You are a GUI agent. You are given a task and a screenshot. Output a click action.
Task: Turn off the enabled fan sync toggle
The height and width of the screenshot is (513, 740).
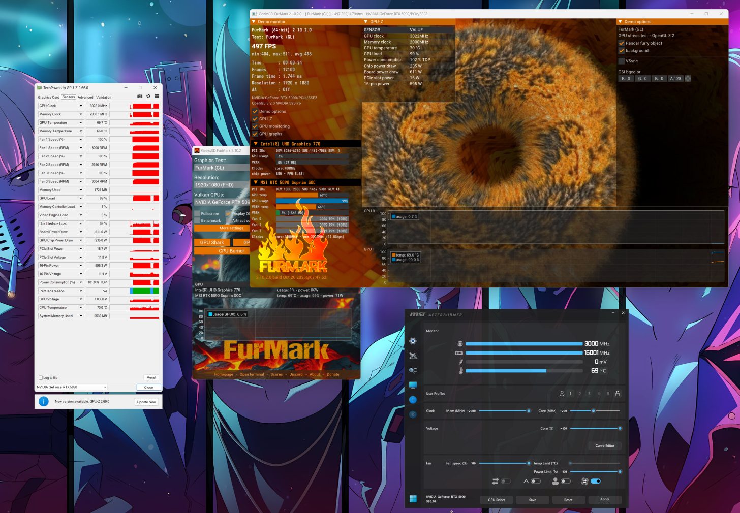point(596,481)
